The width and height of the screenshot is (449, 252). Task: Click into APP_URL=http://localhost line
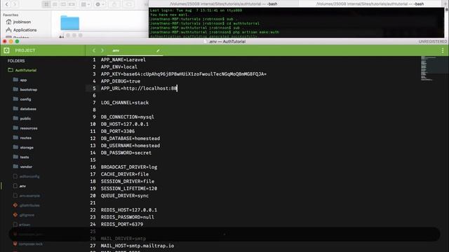tap(139, 88)
